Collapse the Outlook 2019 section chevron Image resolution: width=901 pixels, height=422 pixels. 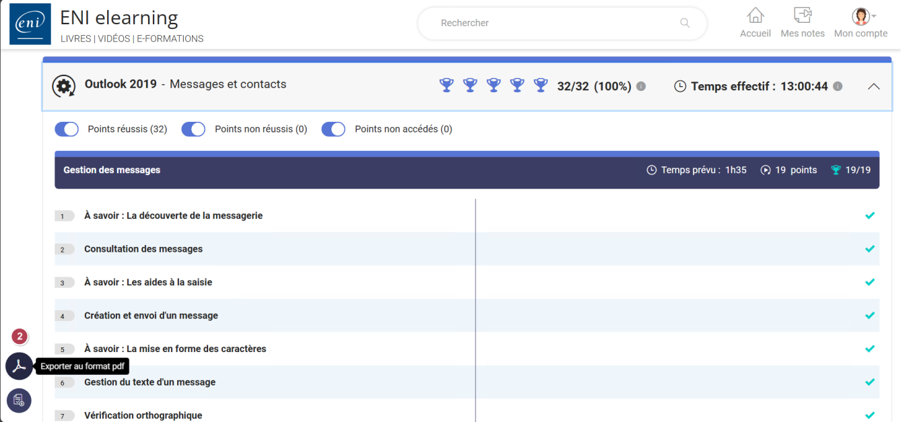[x=873, y=86]
